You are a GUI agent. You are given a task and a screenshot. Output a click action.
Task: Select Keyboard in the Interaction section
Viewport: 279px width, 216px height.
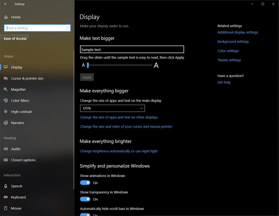pyautogui.click(x=18, y=197)
